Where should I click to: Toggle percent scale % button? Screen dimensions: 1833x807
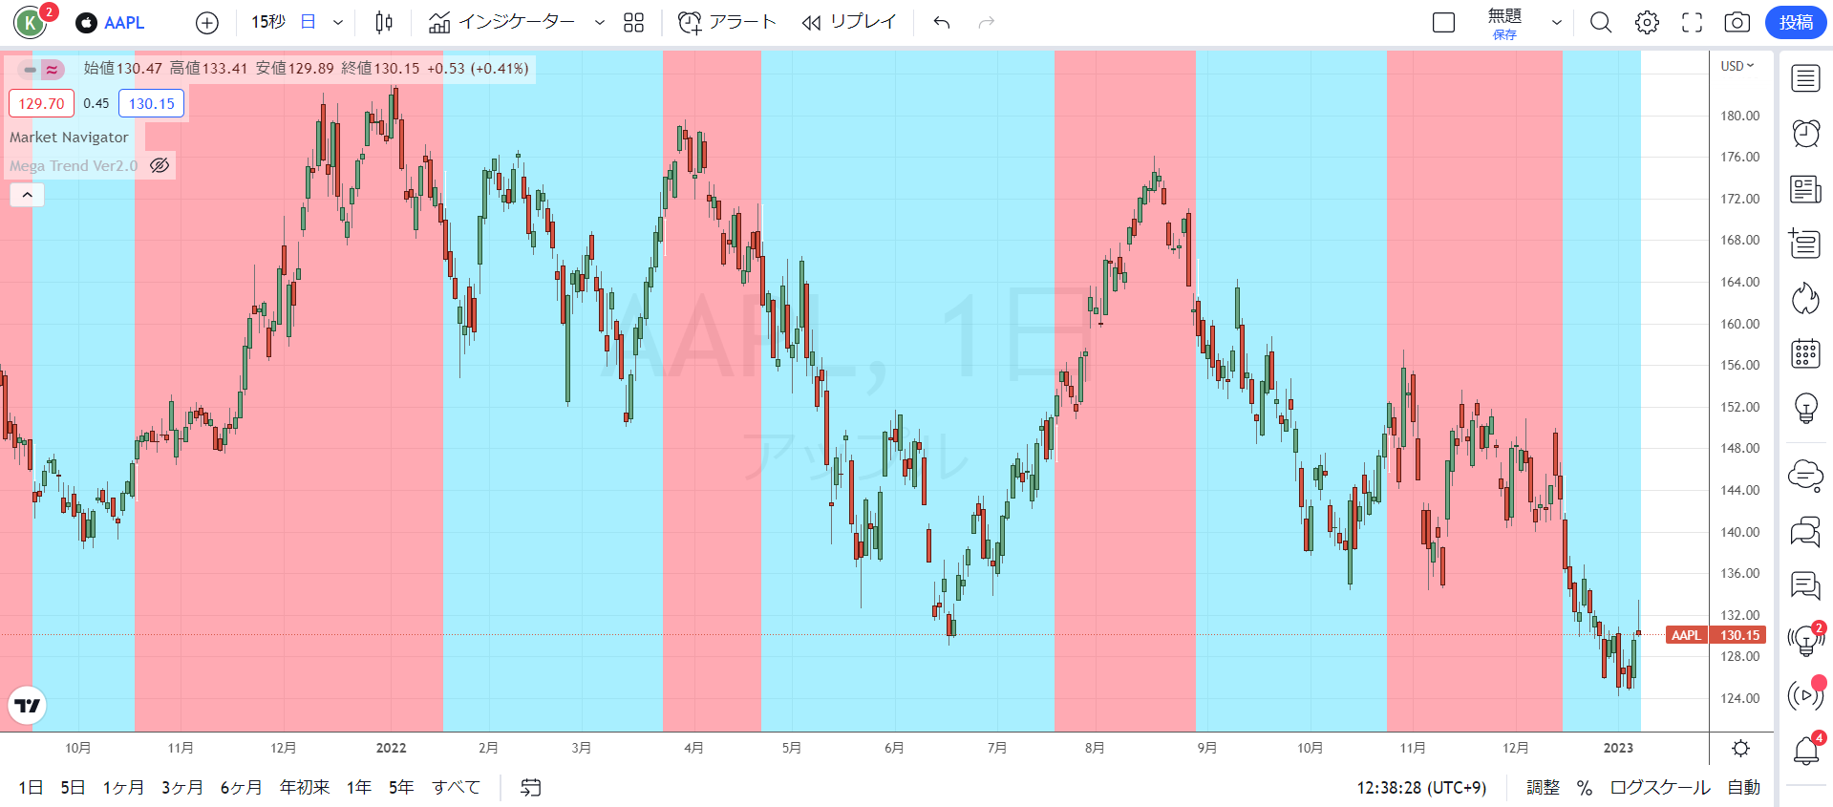(x=1585, y=788)
